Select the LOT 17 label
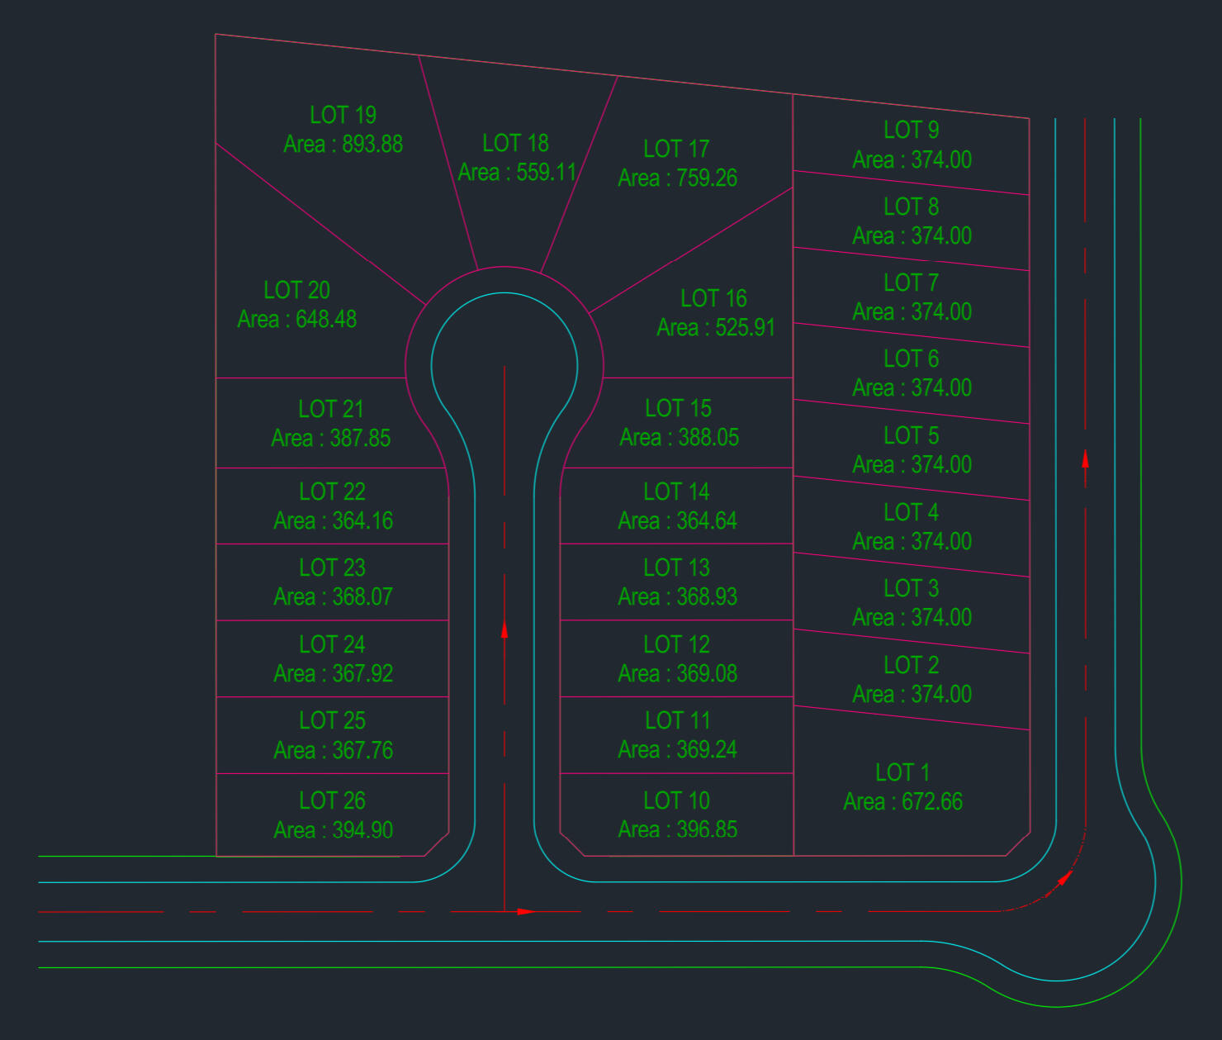Image resolution: width=1222 pixels, height=1040 pixels. tap(676, 149)
